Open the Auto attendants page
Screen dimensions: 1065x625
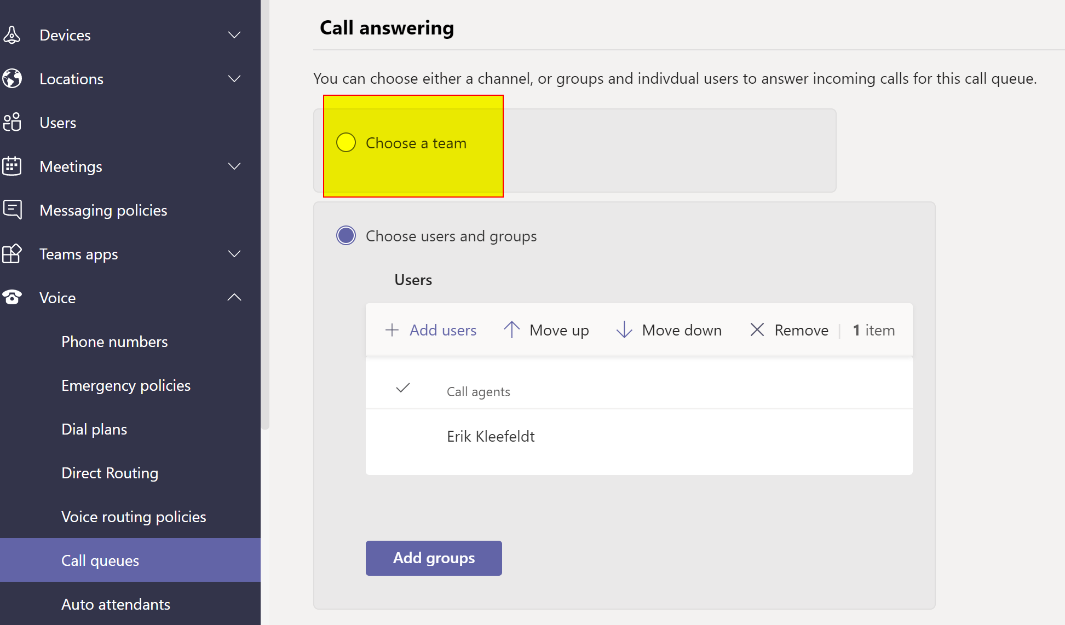point(116,604)
